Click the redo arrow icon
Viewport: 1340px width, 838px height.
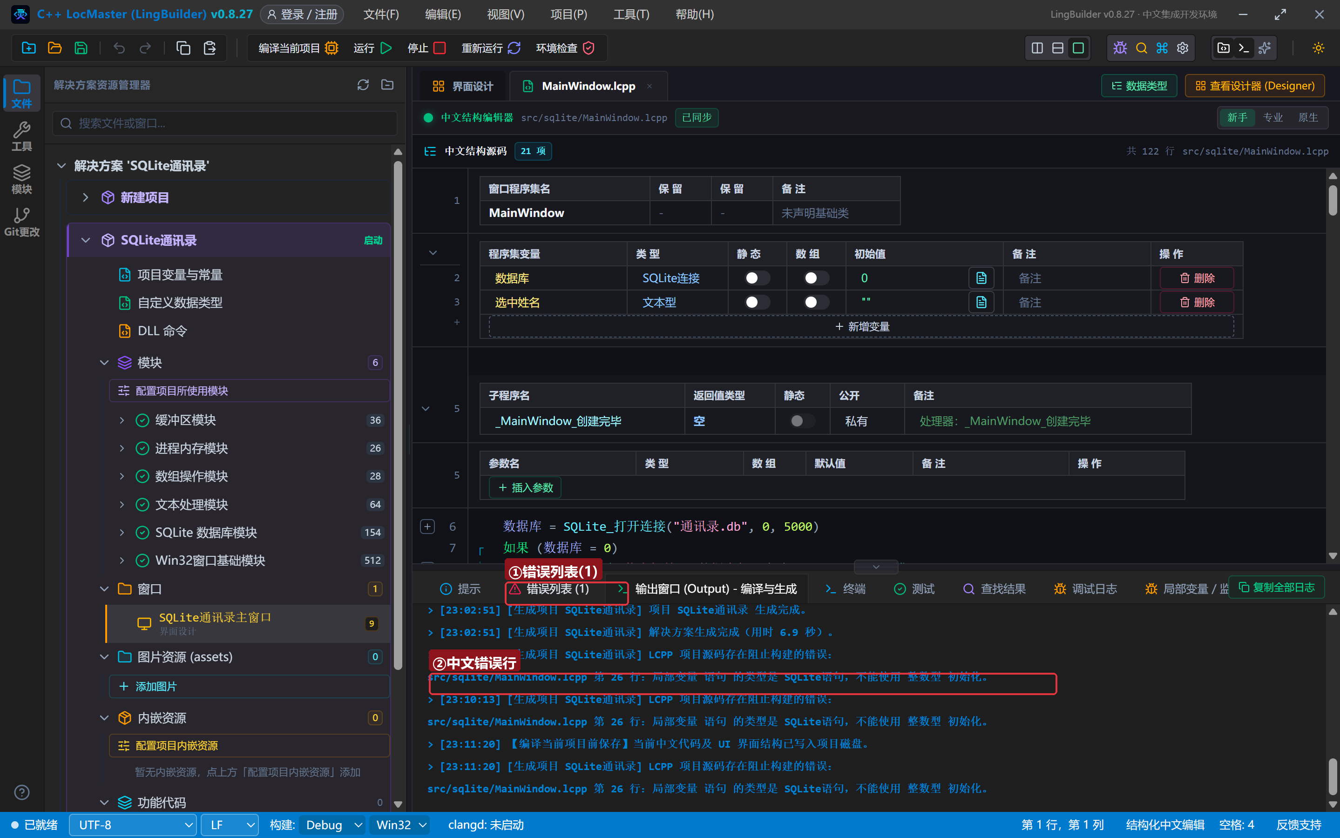145,48
